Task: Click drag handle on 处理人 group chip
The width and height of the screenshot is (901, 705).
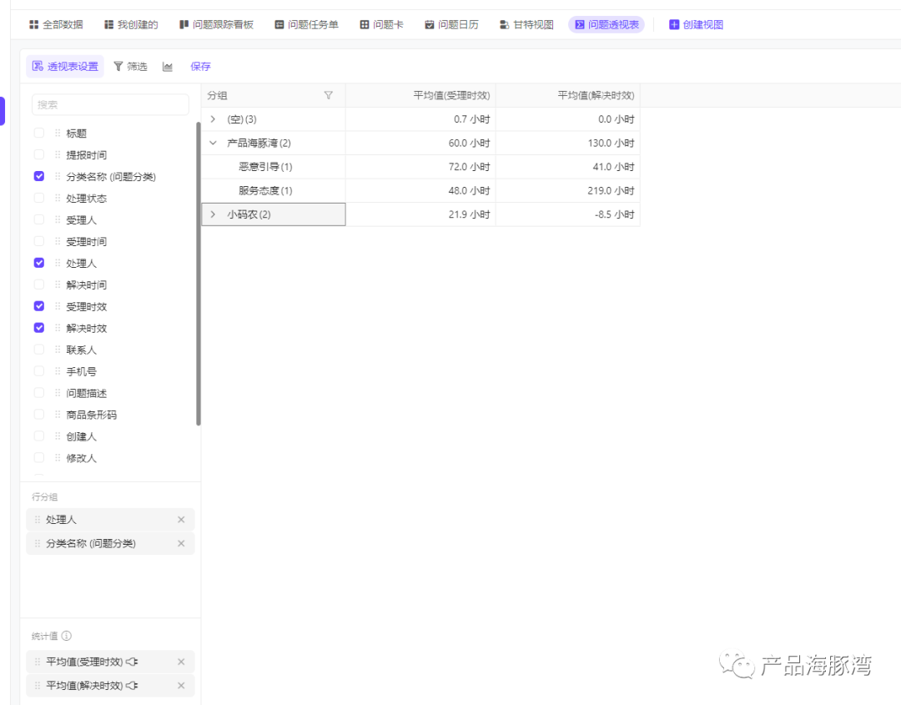Action: (x=38, y=520)
